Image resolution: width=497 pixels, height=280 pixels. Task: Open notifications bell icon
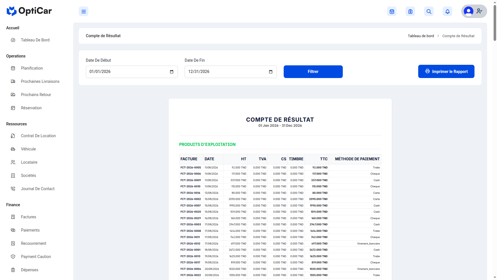pos(447,12)
